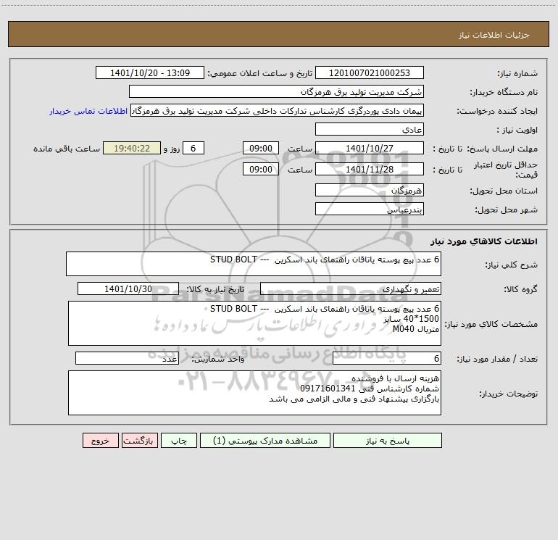Screen dimensions: 558x540
Task: Click the 'بازگشت' back button
Action: (139, 441)
